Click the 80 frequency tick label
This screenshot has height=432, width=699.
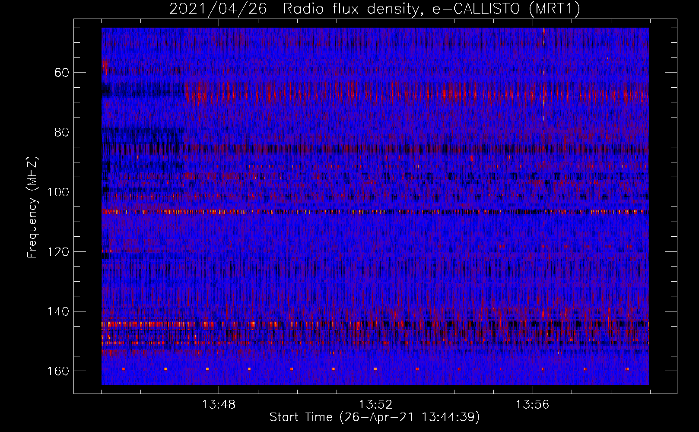pyautogui.click(x=61, y=132)
